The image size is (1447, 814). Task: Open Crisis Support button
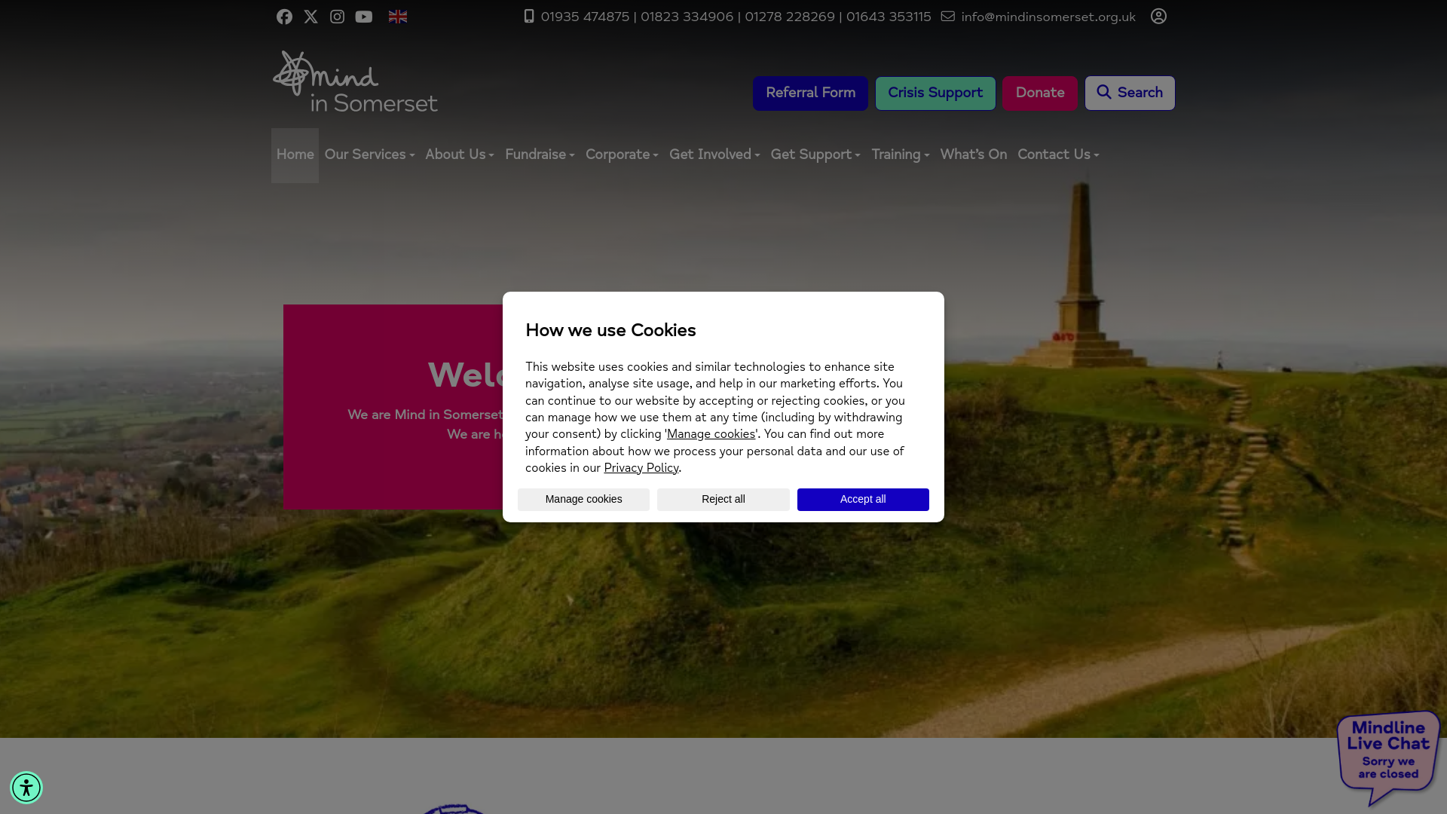click(x=935, y=93)
